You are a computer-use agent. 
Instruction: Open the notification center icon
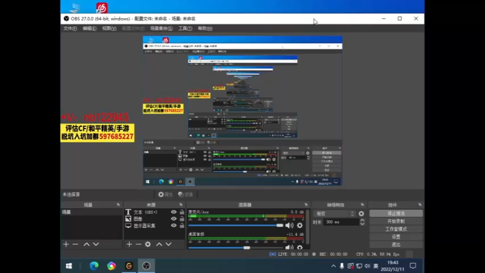[413, 266]
